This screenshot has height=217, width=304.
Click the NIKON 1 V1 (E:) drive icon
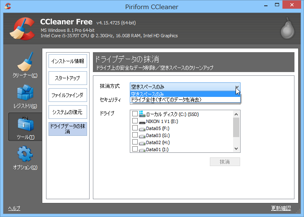click(x=142, y=122)
